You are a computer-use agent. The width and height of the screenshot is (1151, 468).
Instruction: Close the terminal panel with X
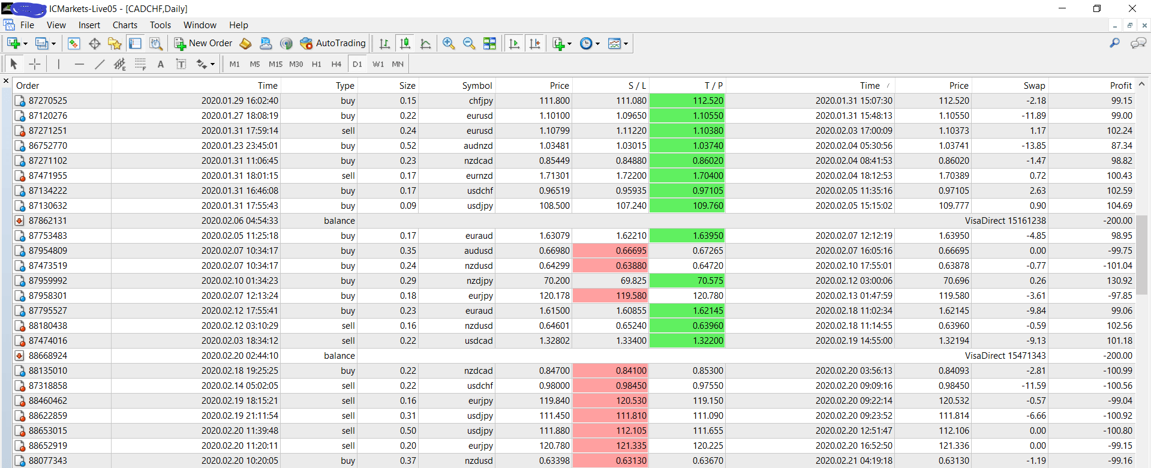(x=6, y=80)
